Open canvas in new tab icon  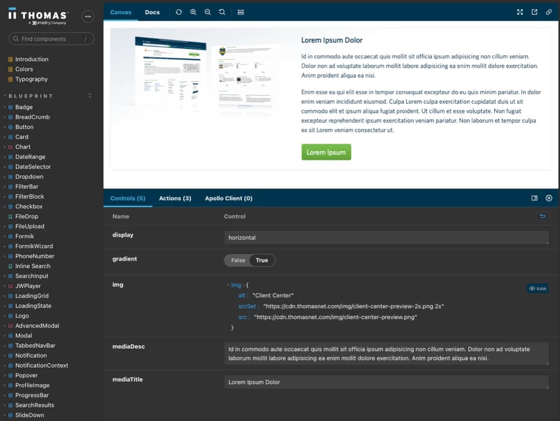534,12
